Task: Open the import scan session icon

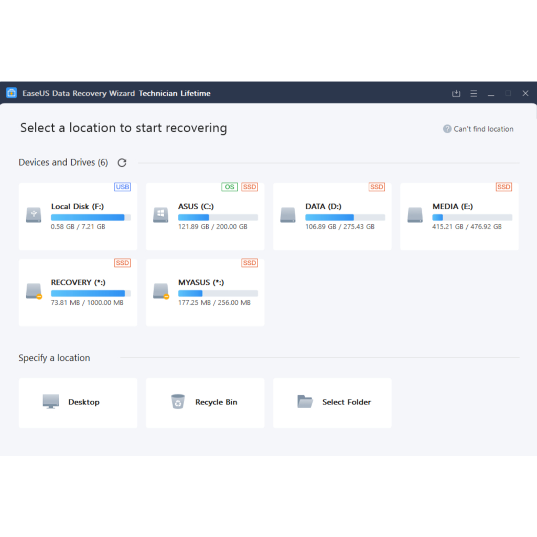Action: click(x=456, y=93)
